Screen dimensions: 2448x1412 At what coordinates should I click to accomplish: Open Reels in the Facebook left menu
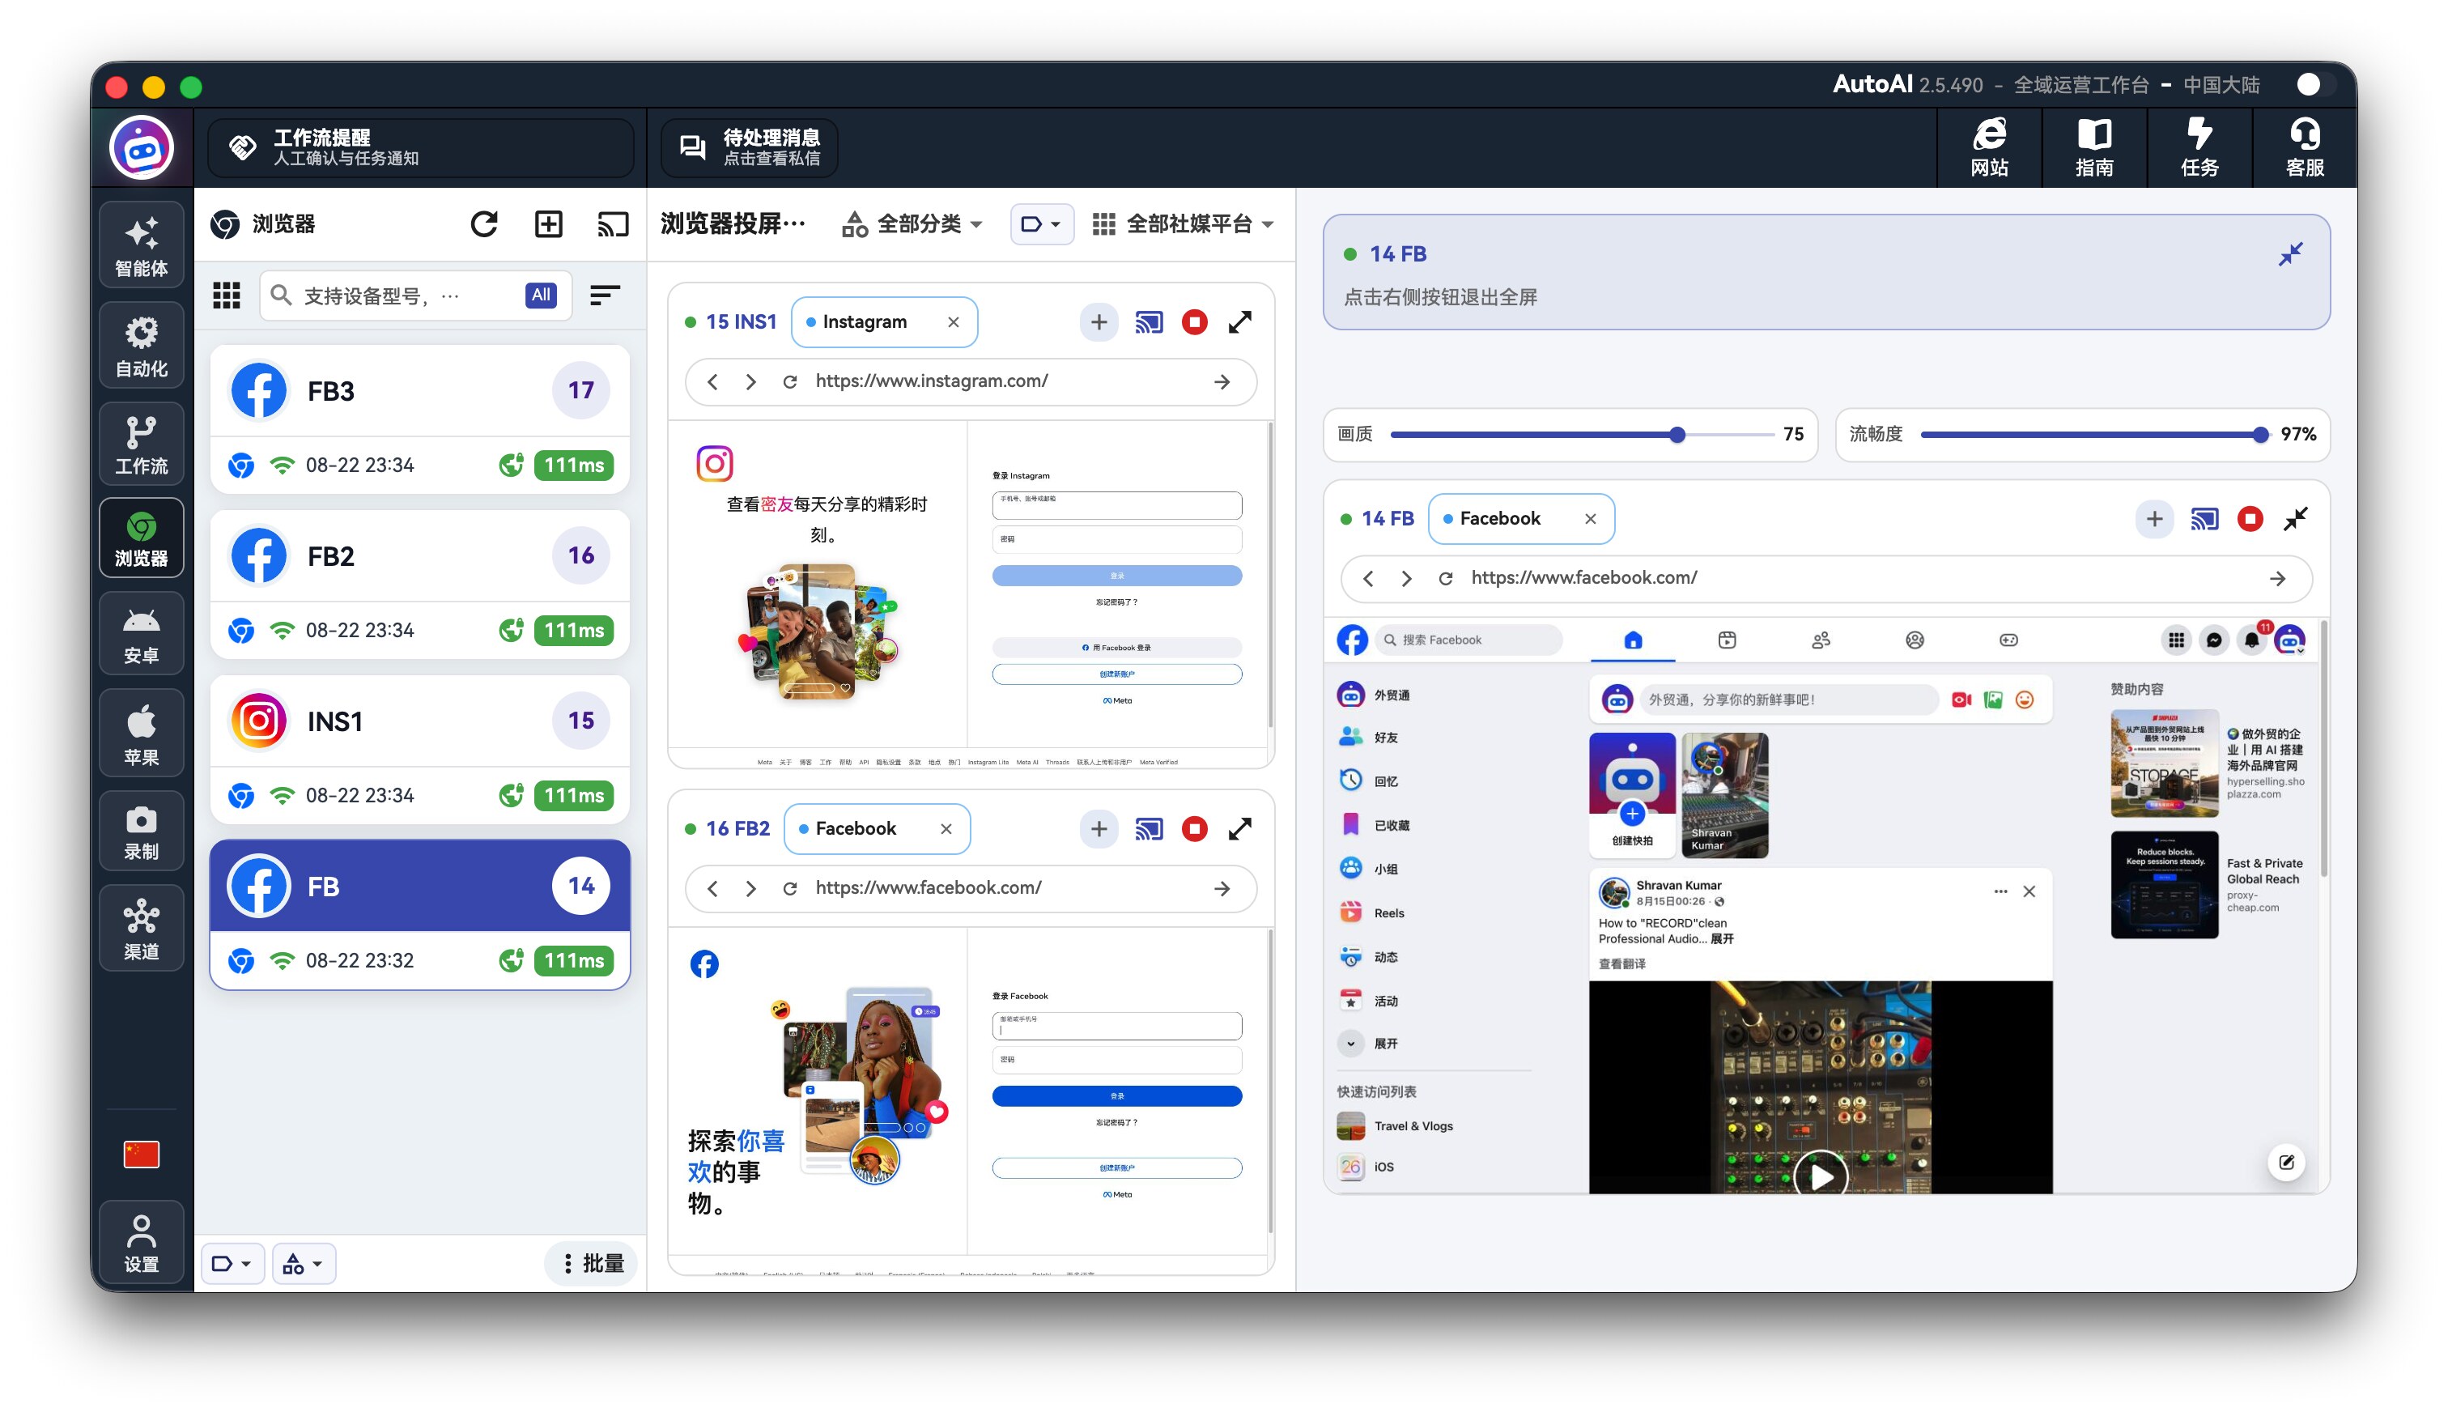1371,912
